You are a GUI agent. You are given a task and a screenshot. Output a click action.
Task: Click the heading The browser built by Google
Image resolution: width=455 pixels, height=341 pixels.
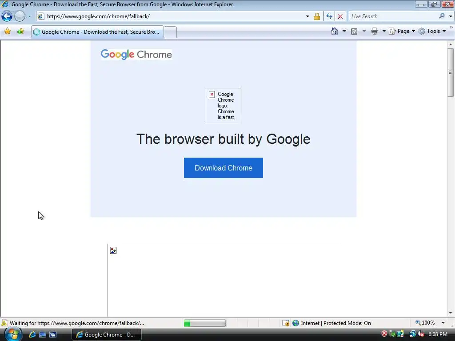click(224, 139)
